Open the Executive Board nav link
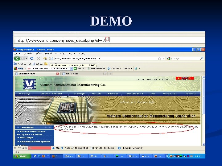This screenshot has height=166, width=222. (x=135, y=93)
